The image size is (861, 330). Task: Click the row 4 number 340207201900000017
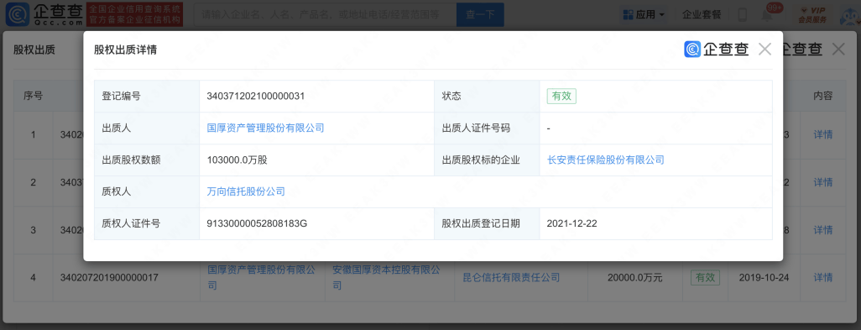[109, 277]
